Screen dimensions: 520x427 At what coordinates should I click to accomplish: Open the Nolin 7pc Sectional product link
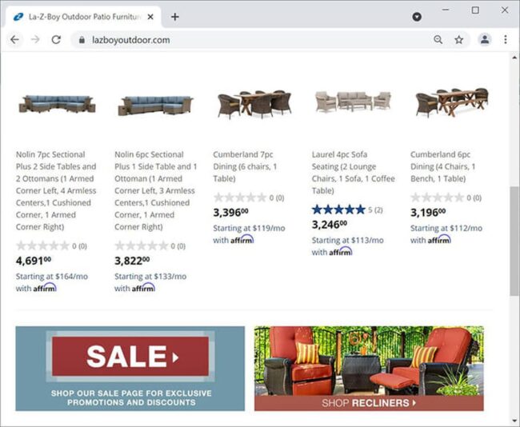pos(56,190)
